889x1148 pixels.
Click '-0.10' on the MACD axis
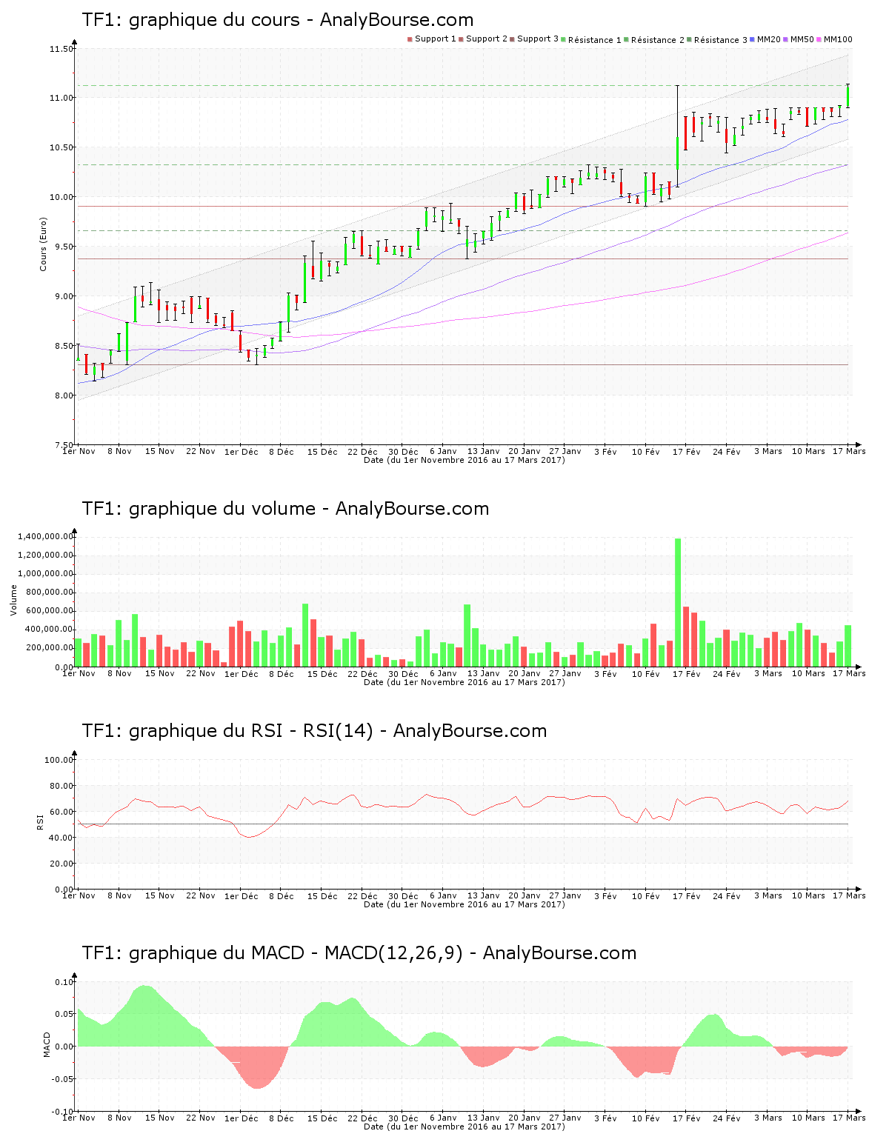pos(62,1112)
